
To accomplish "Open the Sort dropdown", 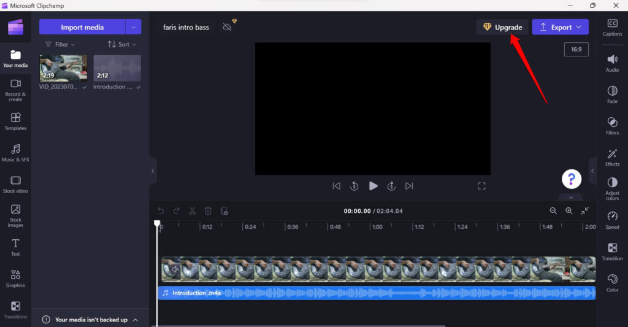I will [x=121, y=44].
